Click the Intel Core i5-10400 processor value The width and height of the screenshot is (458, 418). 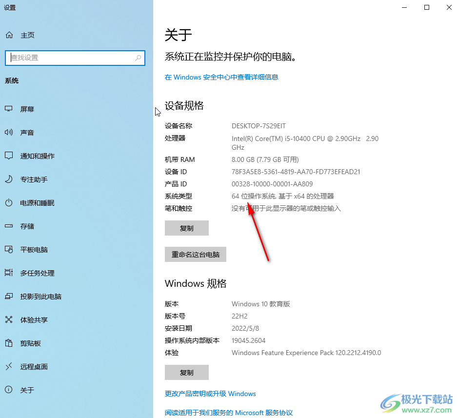pyautogui.click(x=305, y=143)
